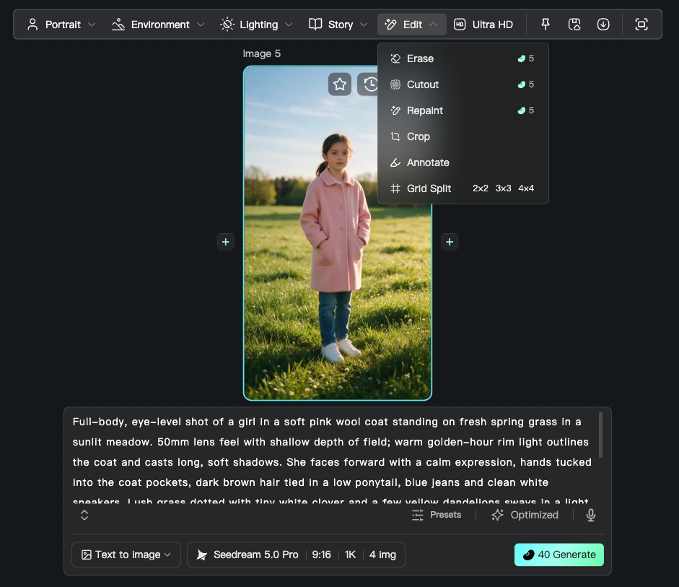Click the Ultra HD upscale button
This screenshot has height=587, width=679.
tap(483, 25)
